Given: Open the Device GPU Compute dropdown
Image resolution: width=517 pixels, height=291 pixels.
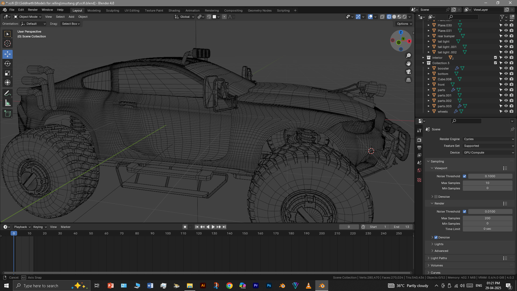Looking at the screenshot, I should [x=489, y=153].
